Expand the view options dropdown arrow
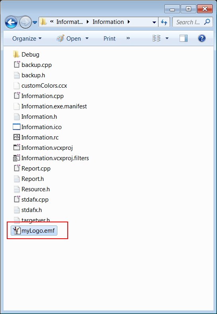 tap(167, 38)
